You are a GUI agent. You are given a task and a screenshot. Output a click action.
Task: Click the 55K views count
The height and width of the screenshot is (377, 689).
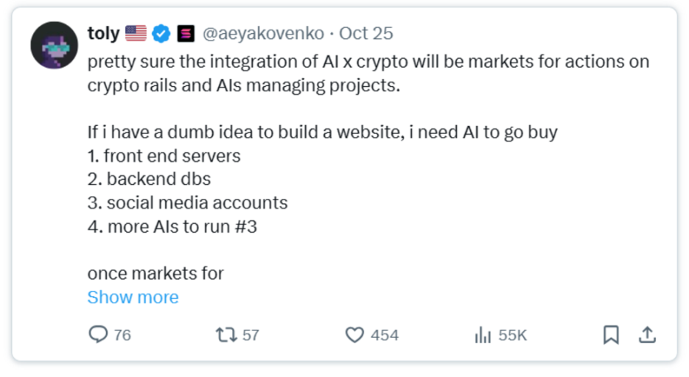[x=512, y=335]
